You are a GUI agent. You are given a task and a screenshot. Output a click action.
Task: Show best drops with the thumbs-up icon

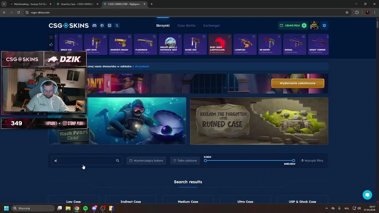(51, 44)
